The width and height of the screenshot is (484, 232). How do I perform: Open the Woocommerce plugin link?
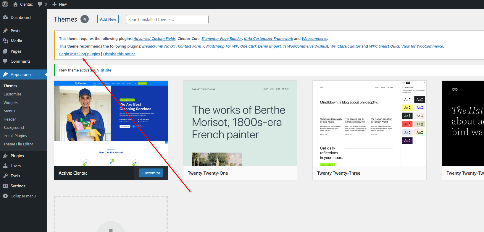314,38
